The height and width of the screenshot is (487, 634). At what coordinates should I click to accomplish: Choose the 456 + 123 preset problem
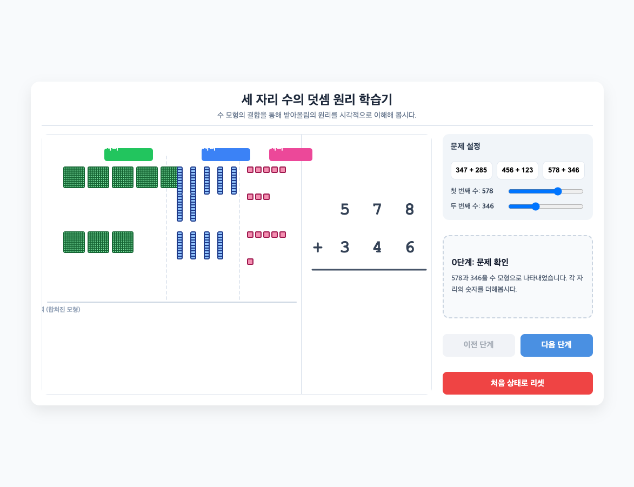click(x=517, y=170)
